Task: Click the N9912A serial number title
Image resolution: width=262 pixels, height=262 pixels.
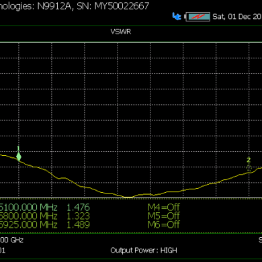Action: [x=75, y=6]
